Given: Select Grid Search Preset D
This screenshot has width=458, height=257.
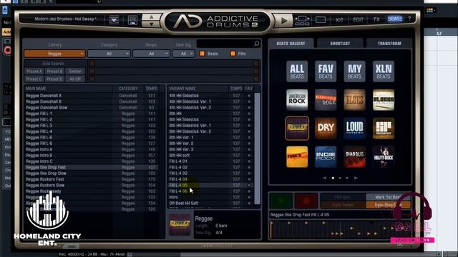Looking at the screenshot, I should pos(54,79).
